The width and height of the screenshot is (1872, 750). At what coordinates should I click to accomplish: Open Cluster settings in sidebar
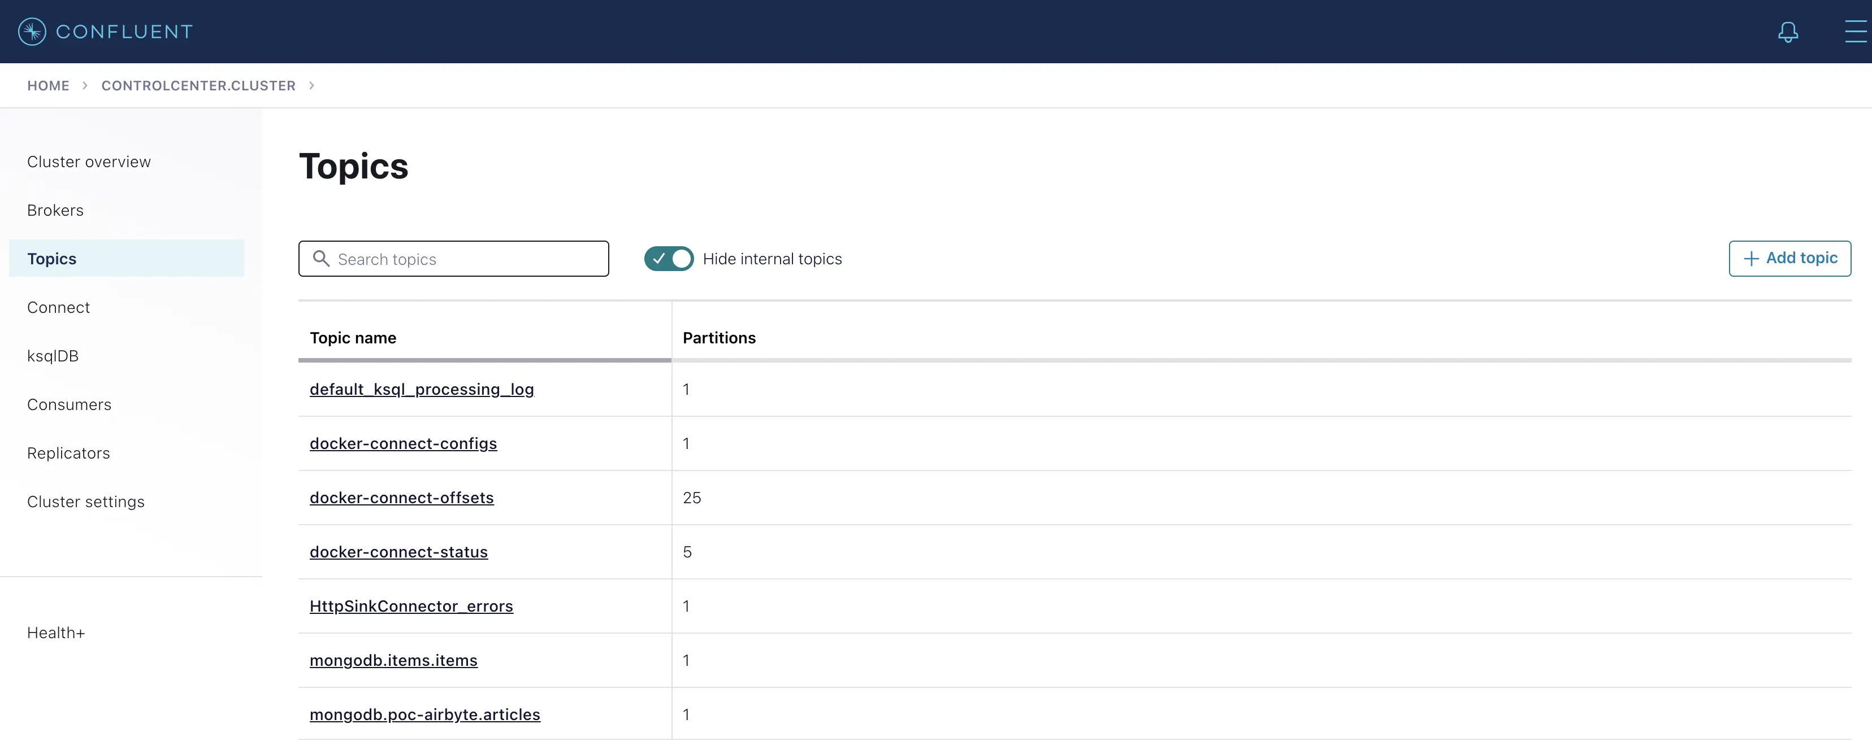pos(86,502)
